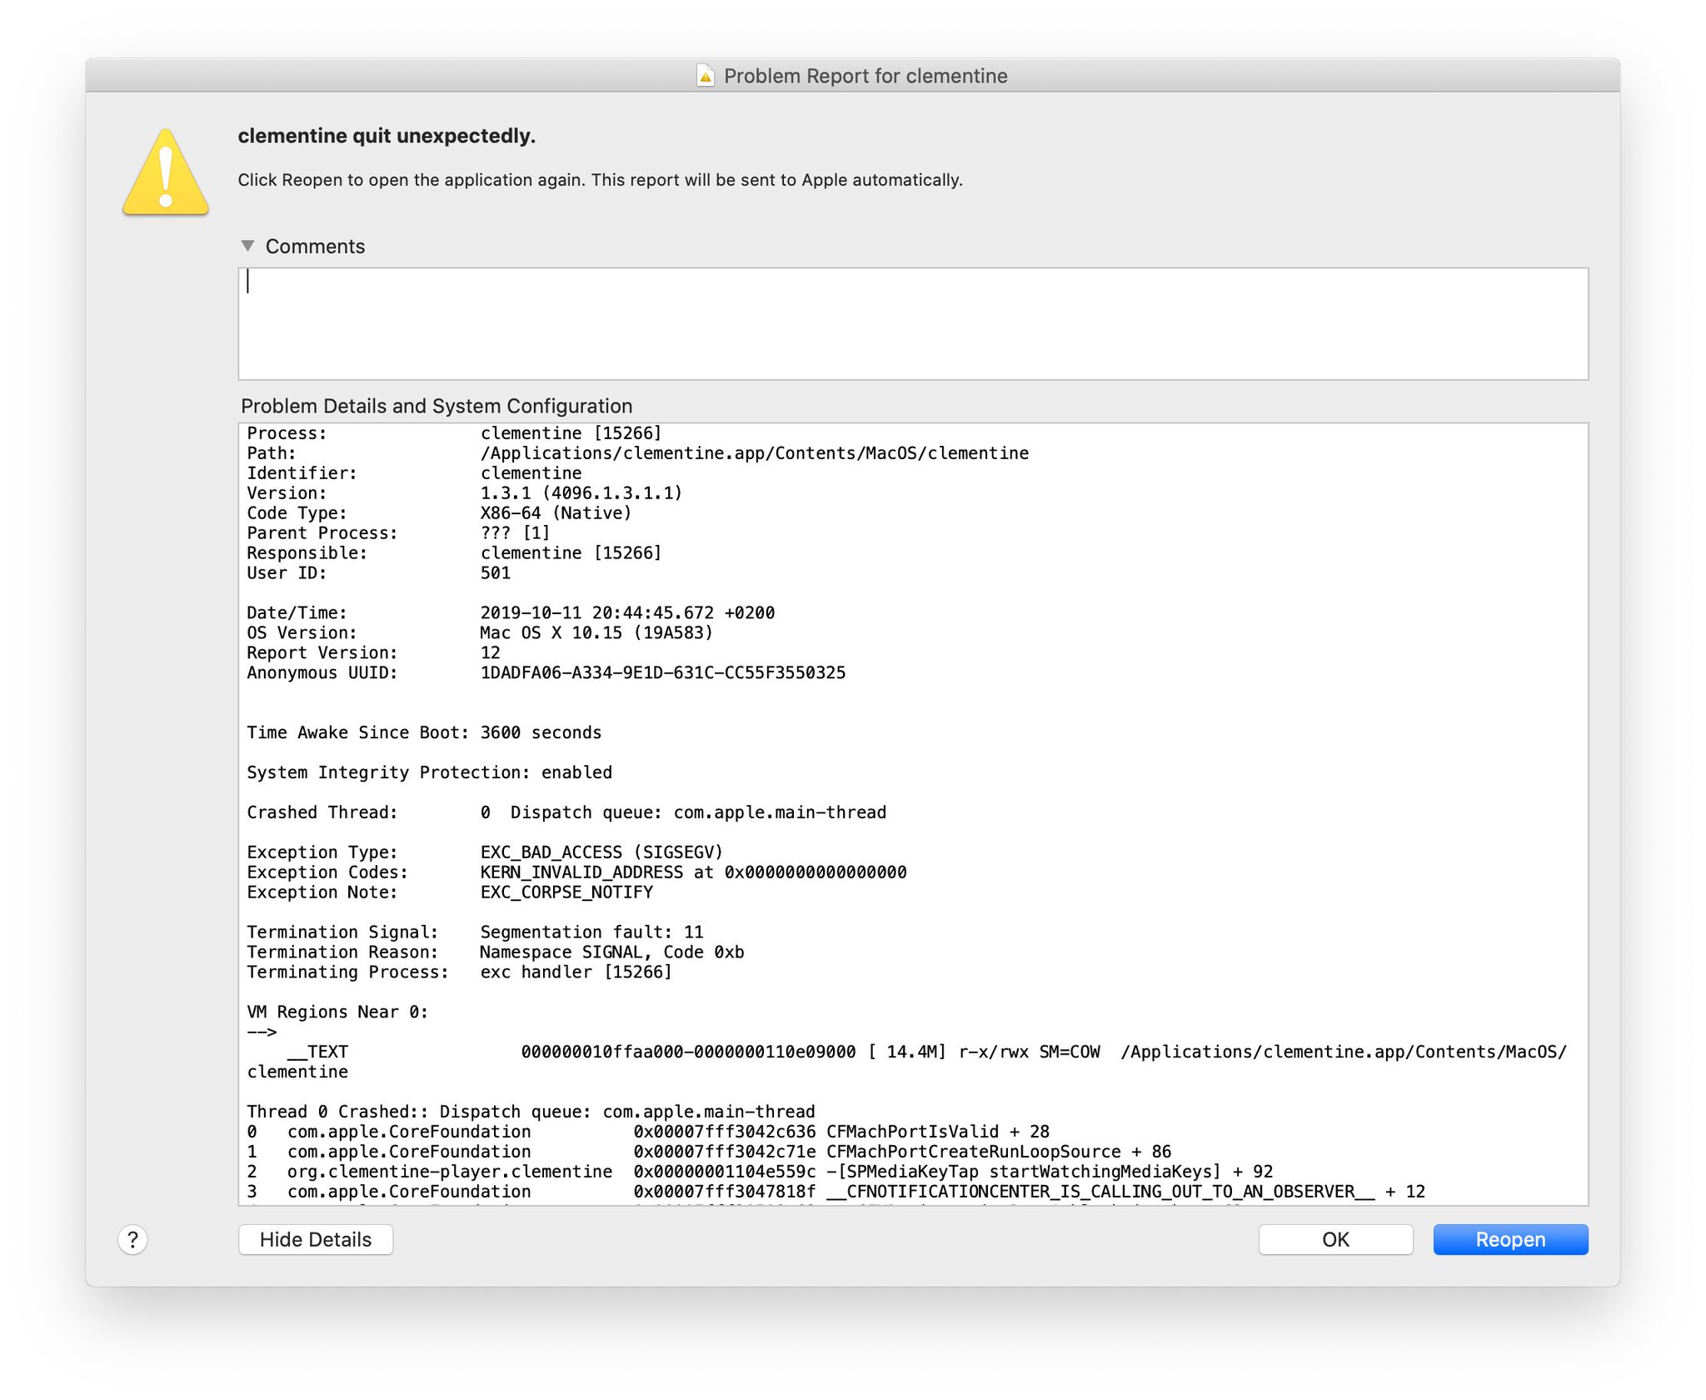The width and height of the screenshot is (1706, 1400).
Task: Click 'Thread 0 Crashed::' header line
Action: click(531, 1112)
